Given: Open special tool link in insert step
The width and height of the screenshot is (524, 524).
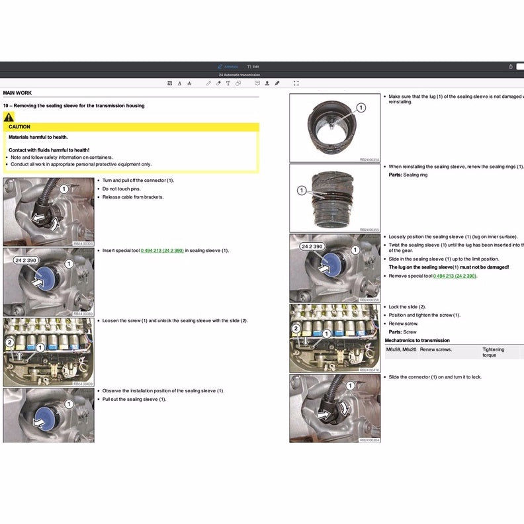Looking at the screenshot, I should pos(162,251).
